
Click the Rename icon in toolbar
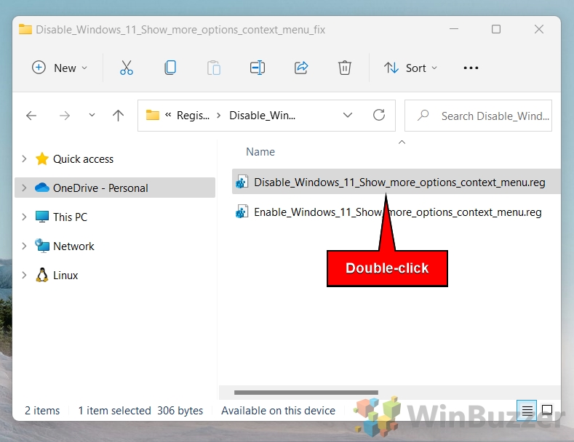point(258,68)
